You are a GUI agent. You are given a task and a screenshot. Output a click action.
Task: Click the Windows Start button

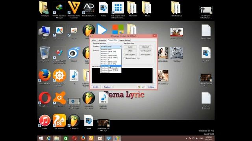coord(41,138)
